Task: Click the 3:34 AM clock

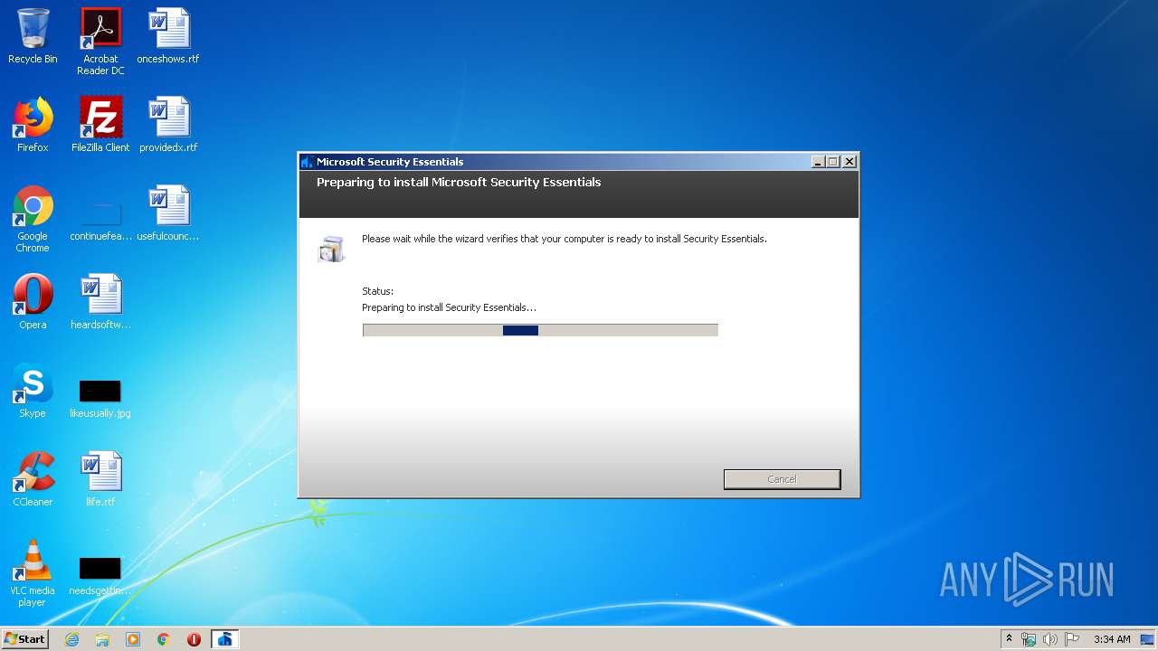Action: (x=1112, y=639)
